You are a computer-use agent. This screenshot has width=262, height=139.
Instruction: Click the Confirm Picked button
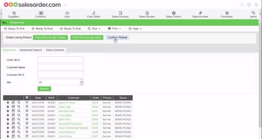coord(117,38)
